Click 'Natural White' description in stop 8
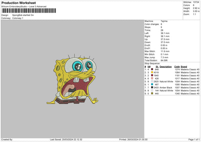Viewport: 201px width, 142px height. 166,90
